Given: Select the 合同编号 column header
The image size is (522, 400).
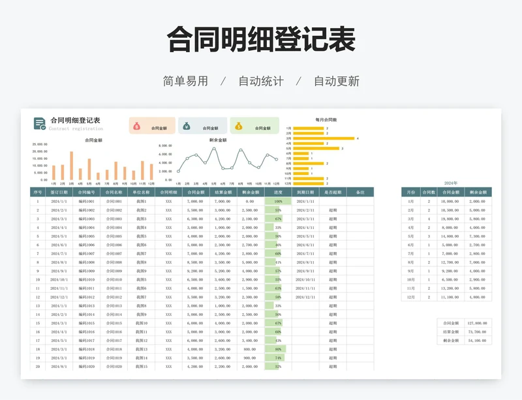Looking at the screenshot, I should tap(87, 192).
